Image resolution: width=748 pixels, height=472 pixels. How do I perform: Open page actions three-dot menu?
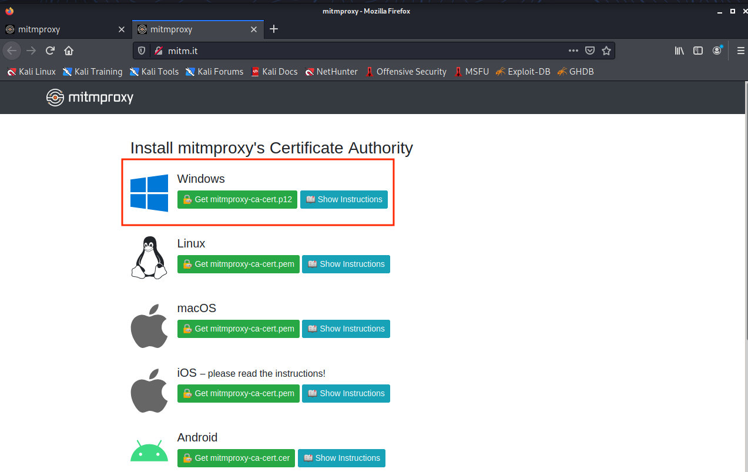pyautogui.click(x=573, y=51)
